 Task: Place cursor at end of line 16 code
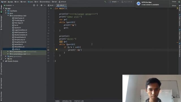pos(82,50)
